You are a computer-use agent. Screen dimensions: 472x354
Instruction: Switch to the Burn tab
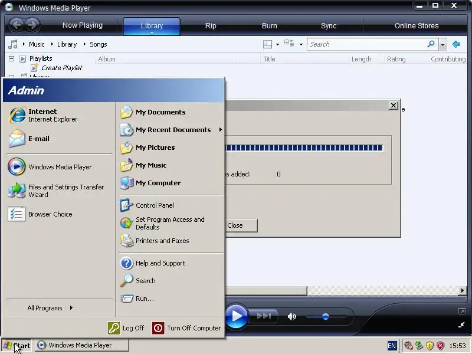270,26
